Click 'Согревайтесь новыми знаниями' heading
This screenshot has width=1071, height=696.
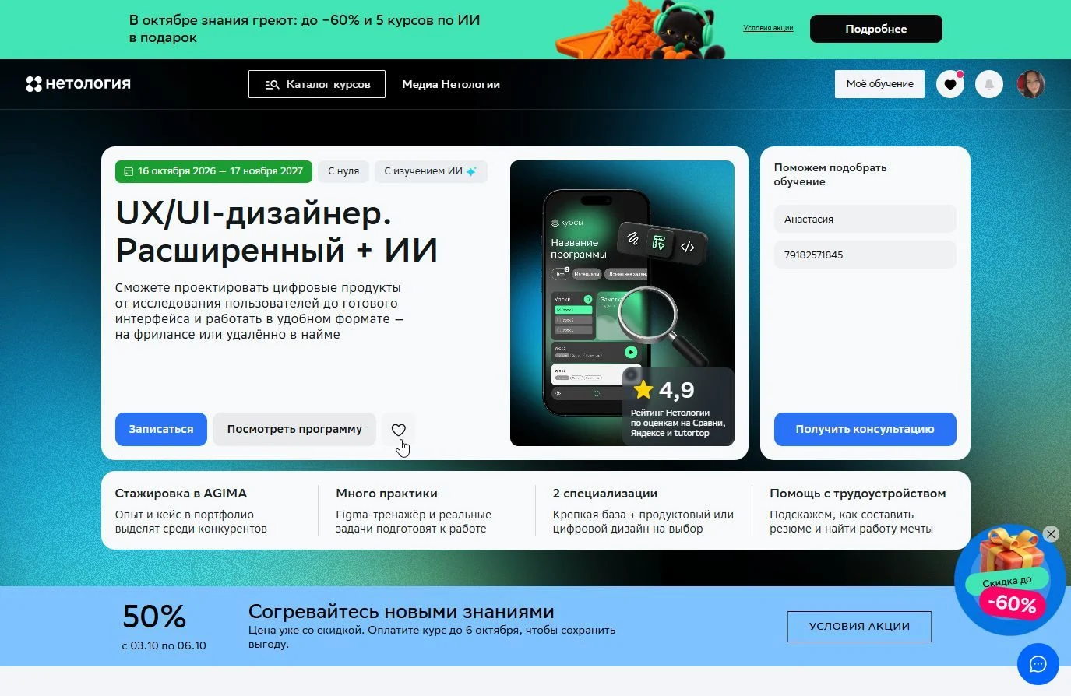[401, 612]
